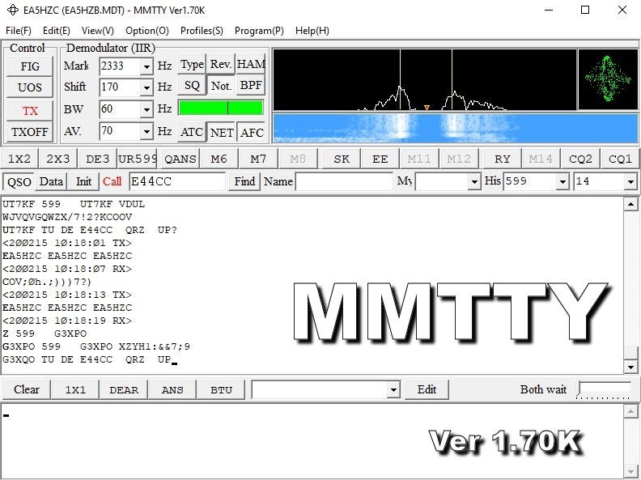Open the Help(H) menu
The width and height of the screenshot is (641, 480).
click(x=312, y=31)
